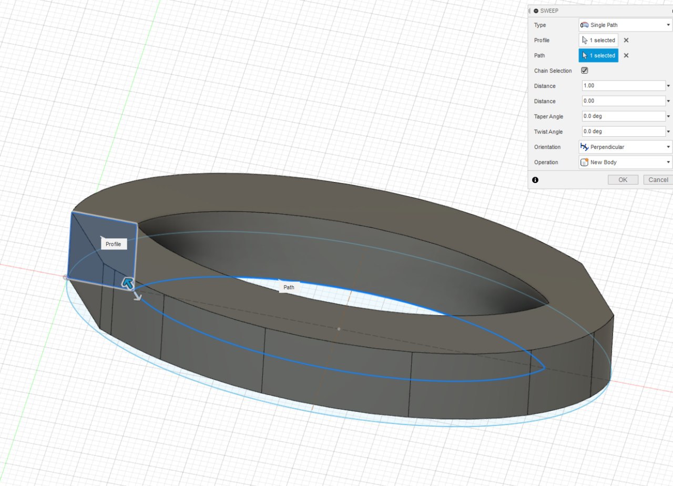Click the Path label in the viewport
Image resolution: width=673 pixels, height=486 pixels.
coord(289,287)
